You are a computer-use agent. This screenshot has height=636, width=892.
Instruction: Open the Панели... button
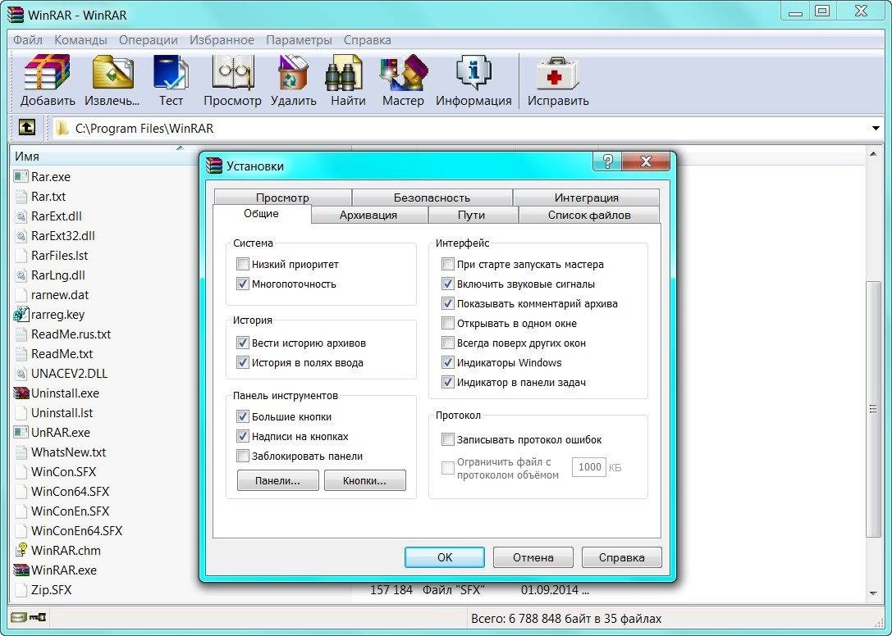point(277,480)
